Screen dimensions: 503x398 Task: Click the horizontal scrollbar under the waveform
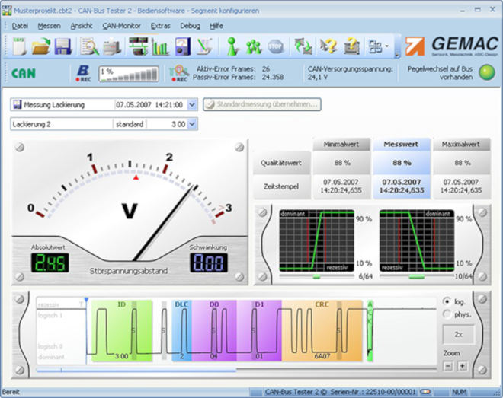tap(137, 371)
